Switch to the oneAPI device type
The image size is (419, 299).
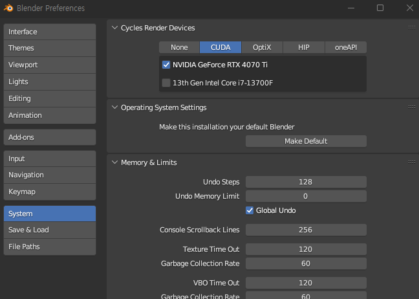coord(346,47)
